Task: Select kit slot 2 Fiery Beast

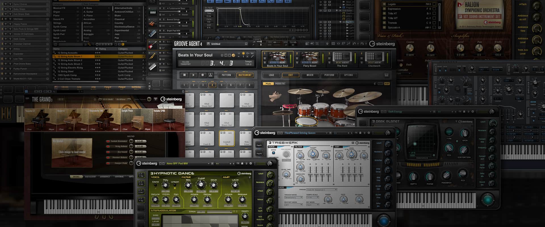Action: (x=310, y=59)
